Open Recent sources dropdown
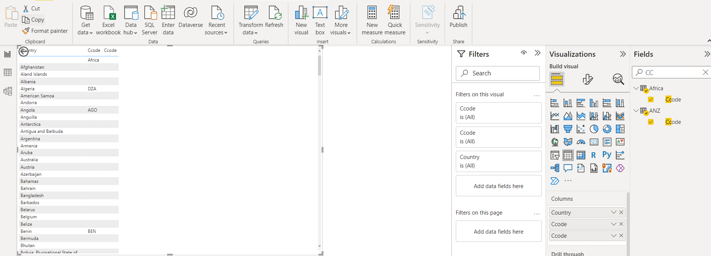Viewport: 711px width, 256px height. pos(216,21)
